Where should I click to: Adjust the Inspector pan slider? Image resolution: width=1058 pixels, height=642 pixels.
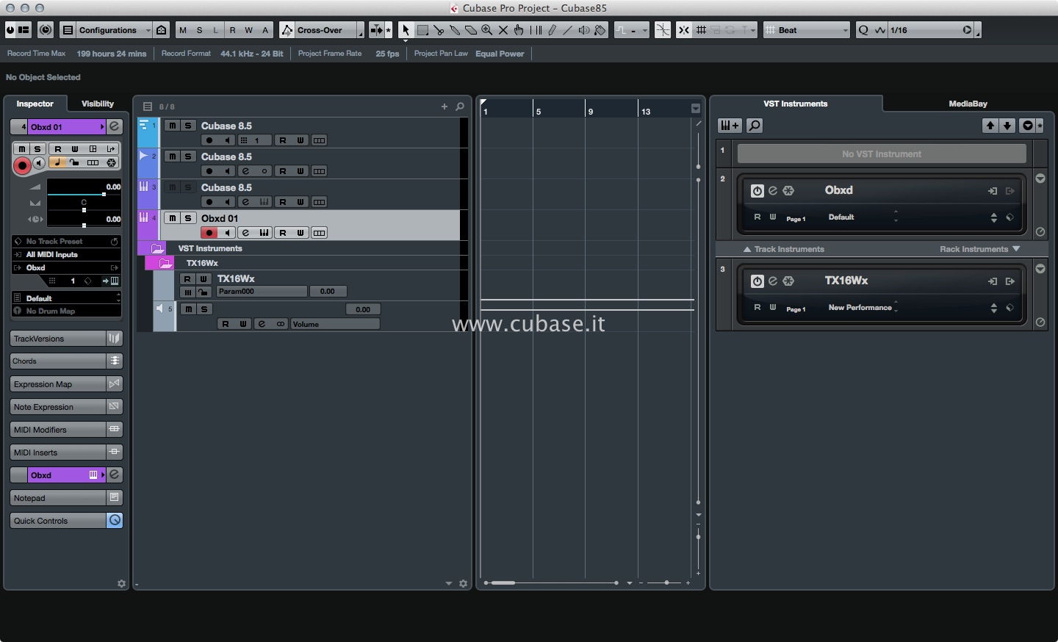point(84,210)
